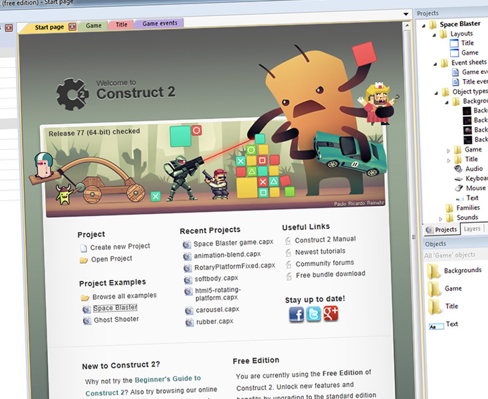Close the Start page tab
This screenshot has width=488, height=399.
[72, 27]
